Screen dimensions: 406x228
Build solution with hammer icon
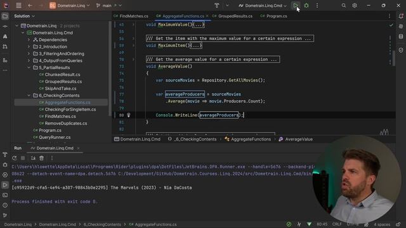217,6
